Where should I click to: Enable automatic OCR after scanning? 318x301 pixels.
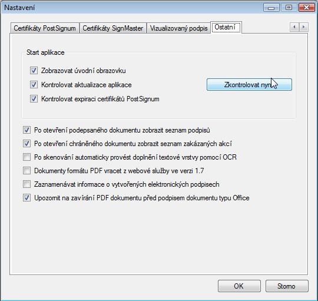point(26,157)
